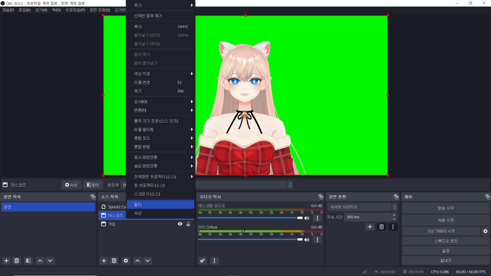Open 마이크/Aux three-dot options
The width and height of the screenshot is (491, 276).
tap(317, 240)
